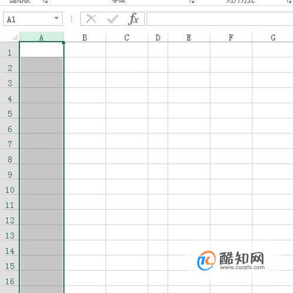
Task: Open the font group dialog launcher
Action: click(191, 1)
